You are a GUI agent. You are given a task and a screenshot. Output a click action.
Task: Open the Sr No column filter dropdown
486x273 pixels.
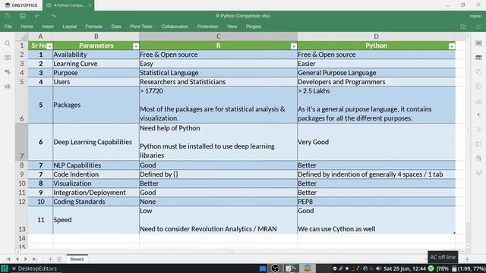pyautogui.click(x=49, y=46)
